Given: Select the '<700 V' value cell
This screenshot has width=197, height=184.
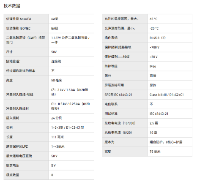Looking at the screenshot, I should point(170,47).
